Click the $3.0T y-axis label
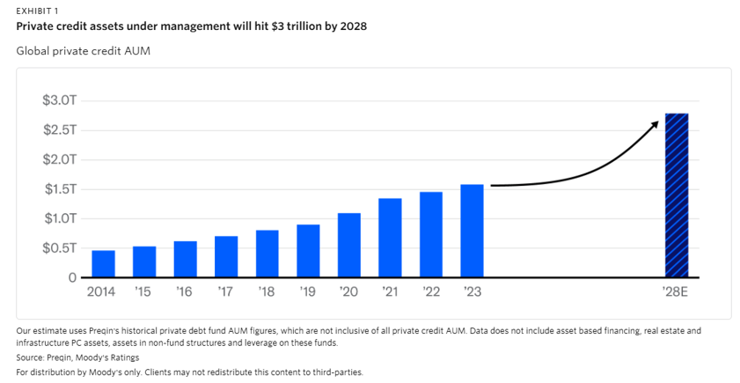Screen dimensions: 740x383 point(59,100)
